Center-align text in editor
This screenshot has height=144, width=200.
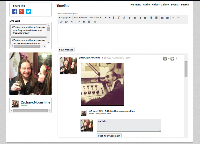click(x=135, y=18)
